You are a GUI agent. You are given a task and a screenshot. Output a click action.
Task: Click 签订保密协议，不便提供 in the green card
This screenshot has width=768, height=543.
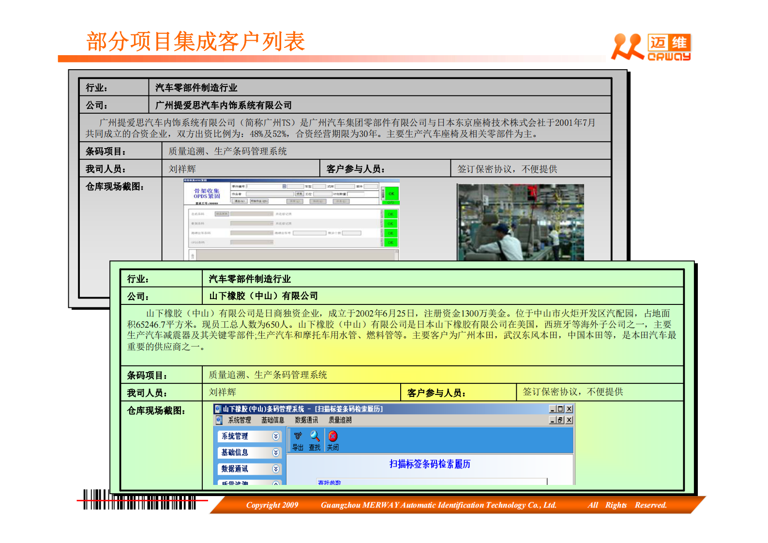573,392
